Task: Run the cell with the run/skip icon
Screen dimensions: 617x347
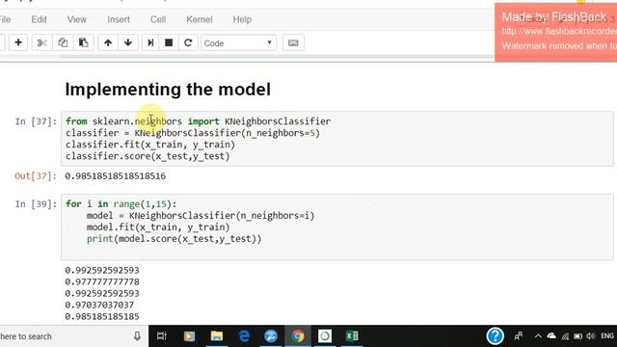Action: [150, 42]
